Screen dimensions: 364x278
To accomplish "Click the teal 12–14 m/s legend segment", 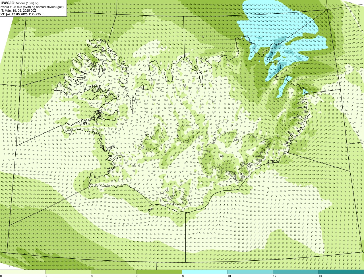I will [296, 272].
